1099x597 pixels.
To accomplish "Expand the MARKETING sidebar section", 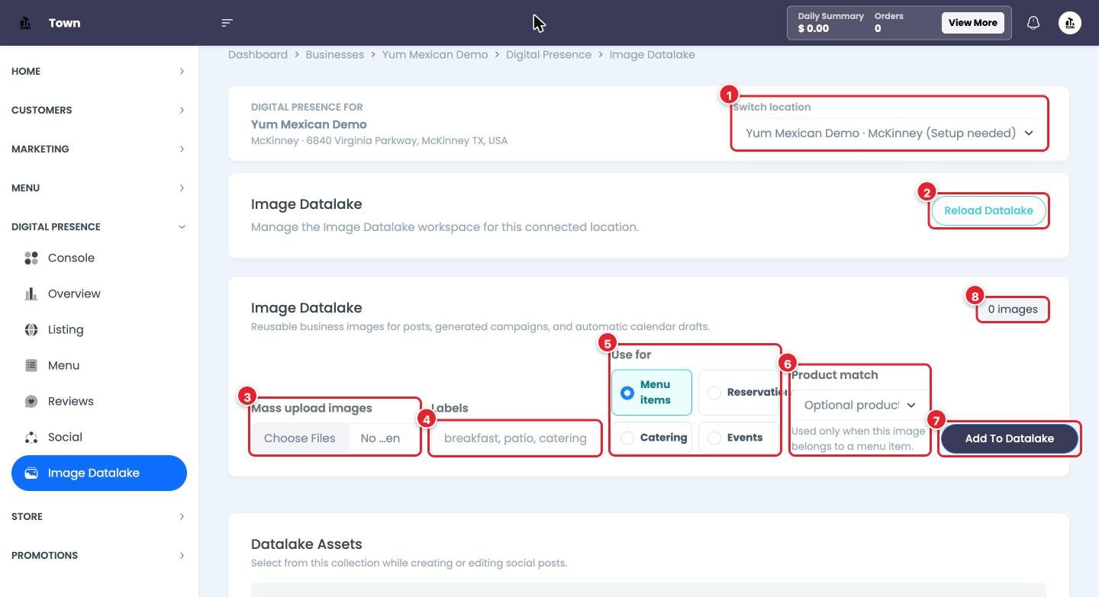I will pyautogui.click(x=99, y=149).
